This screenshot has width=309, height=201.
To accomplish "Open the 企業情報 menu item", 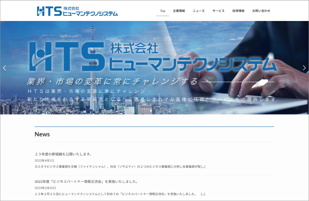I will 179,11.
